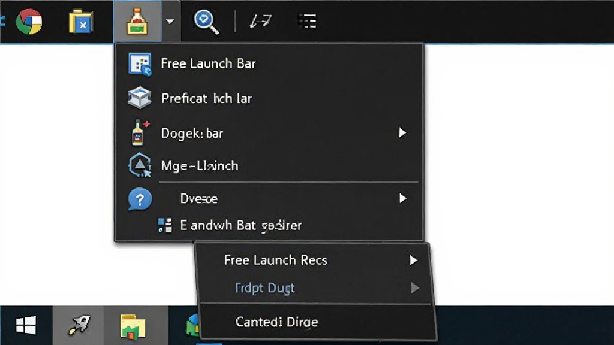Click the pencil-style icon in top bar
Viewport: 614px width, 345px height.
[x=260, y=21]
